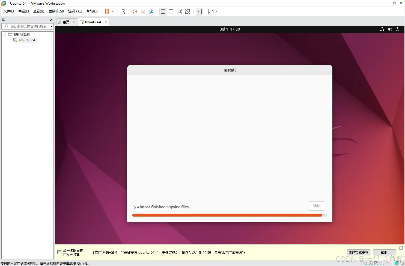Dismiss the yellow install hint bar
405x266 pixels.
pos(401,248)
